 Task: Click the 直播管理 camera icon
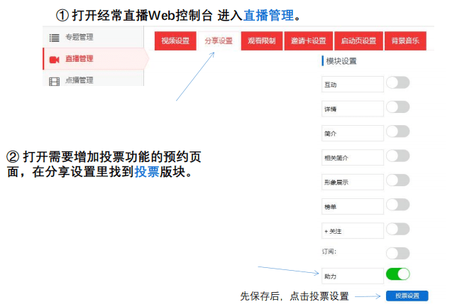click(x=54, y=59)
